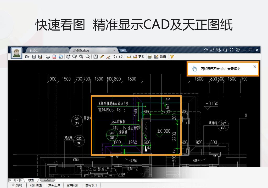The width and height of the screenshot is (268, 188).
Task: Click the 成品信报箱 annotation text
Action: click(118, 121)
